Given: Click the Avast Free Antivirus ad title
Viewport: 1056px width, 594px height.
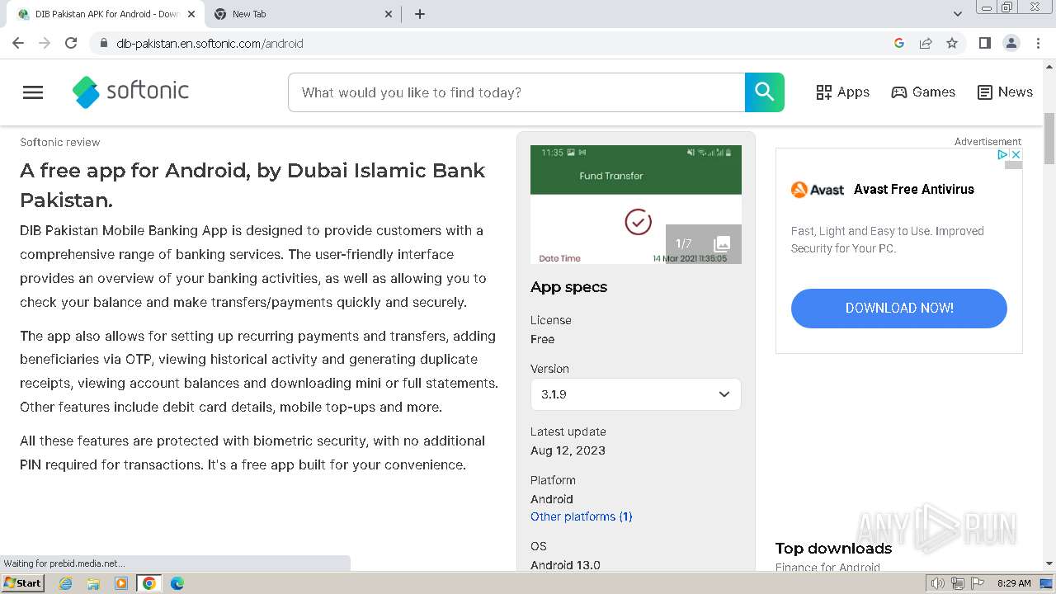Looking at the screenshot, I should 914,189.
